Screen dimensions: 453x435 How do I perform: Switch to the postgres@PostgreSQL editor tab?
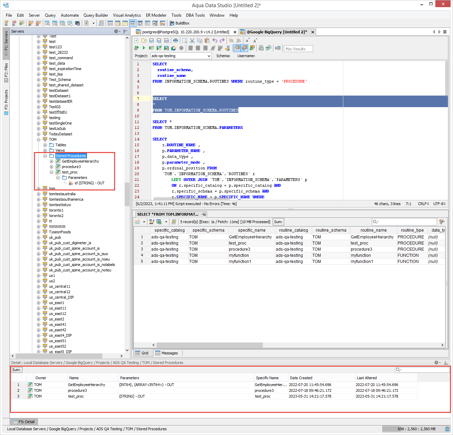[x=185, y=32]
